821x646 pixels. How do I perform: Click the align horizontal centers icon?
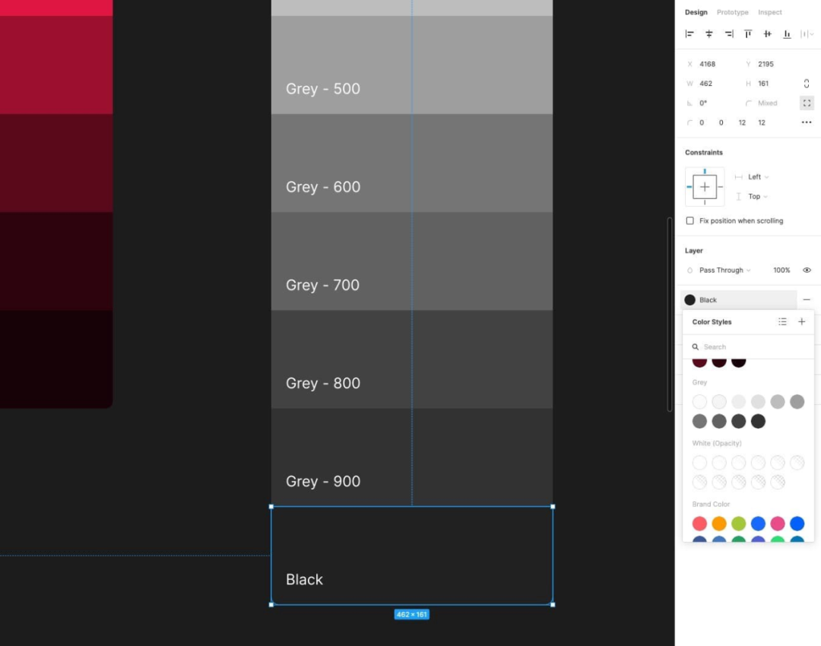click(x=709, y=34)
